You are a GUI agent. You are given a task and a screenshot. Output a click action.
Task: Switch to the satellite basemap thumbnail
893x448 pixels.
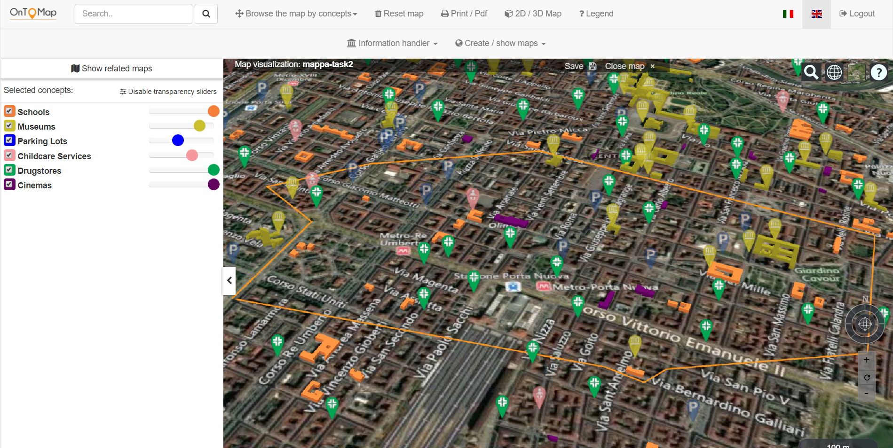tap(856, 72)
